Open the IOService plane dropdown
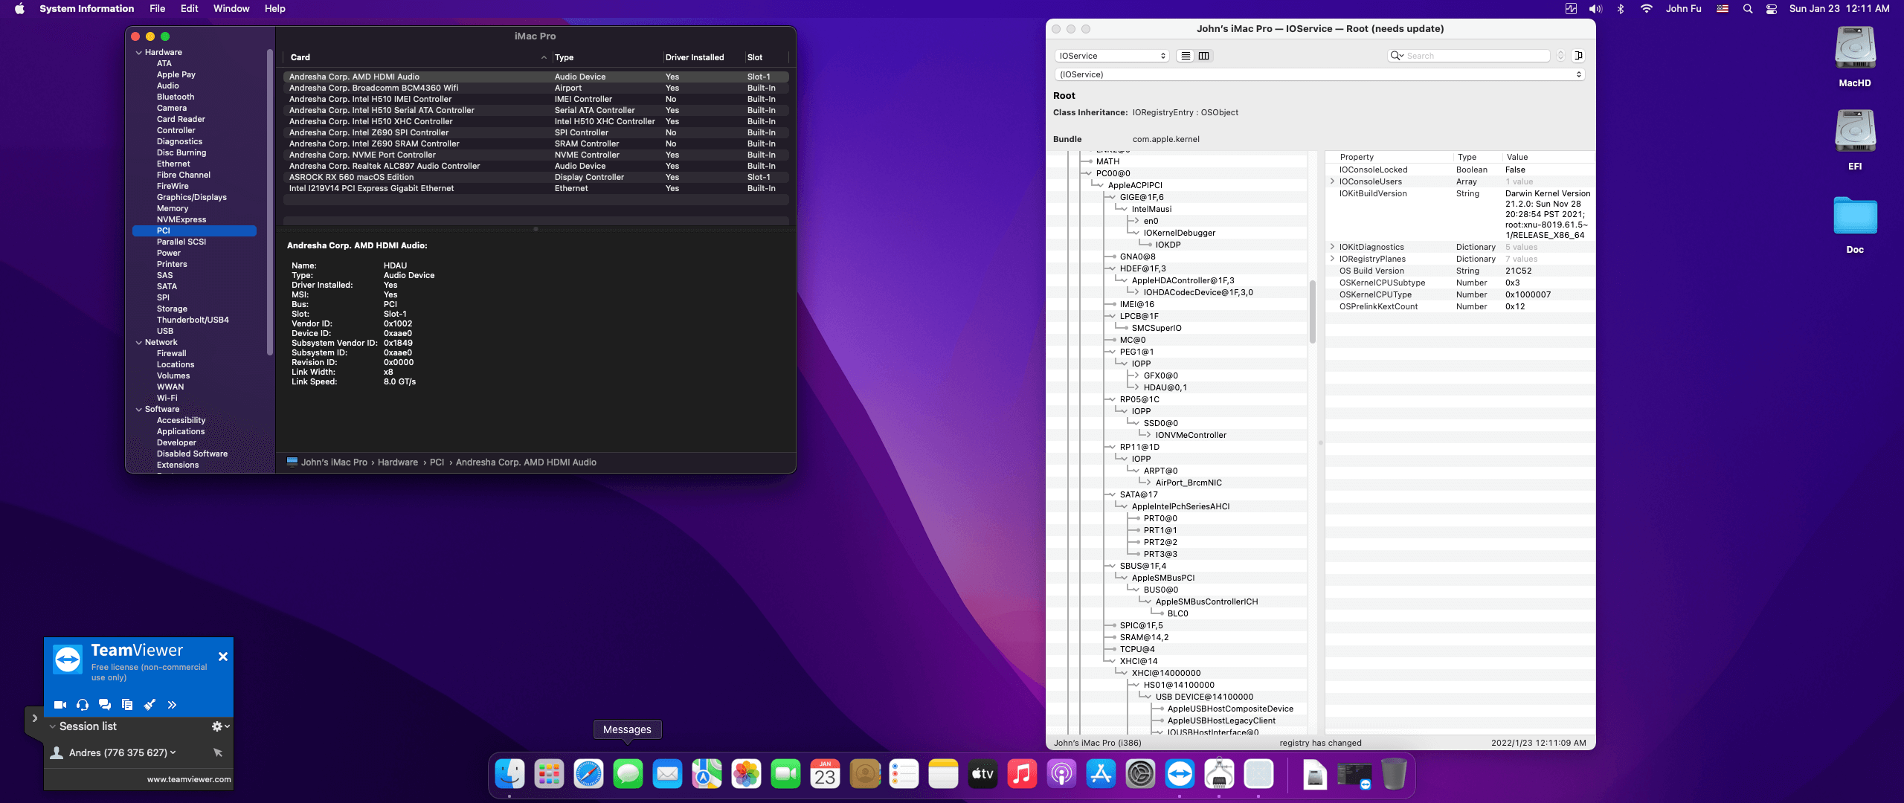This screenshot has width=1904, height=803. coord(1112,56)
